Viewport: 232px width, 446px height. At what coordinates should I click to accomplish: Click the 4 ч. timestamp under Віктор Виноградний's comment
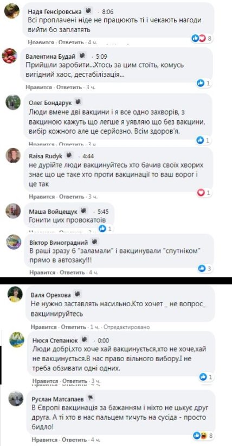94,272
